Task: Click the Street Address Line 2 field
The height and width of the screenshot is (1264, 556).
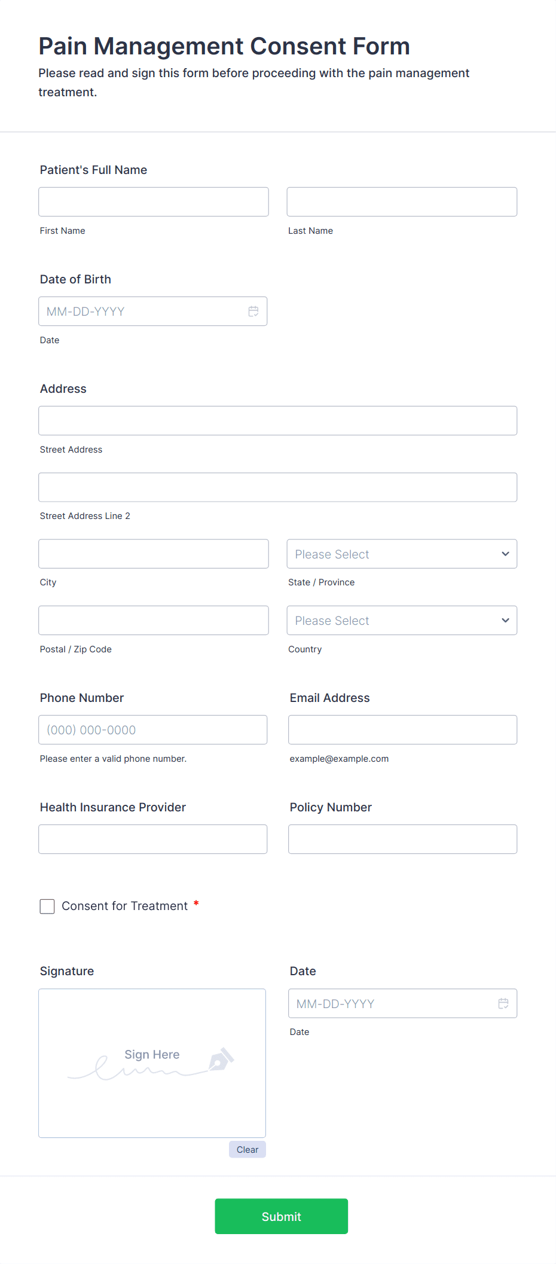Action: (277, 487)
